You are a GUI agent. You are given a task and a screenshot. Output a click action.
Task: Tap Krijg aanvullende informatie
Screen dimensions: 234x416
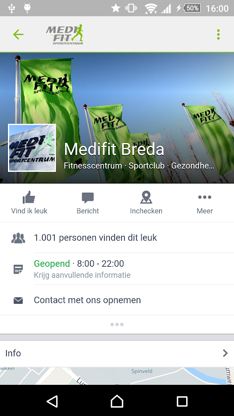click(82, 275)
